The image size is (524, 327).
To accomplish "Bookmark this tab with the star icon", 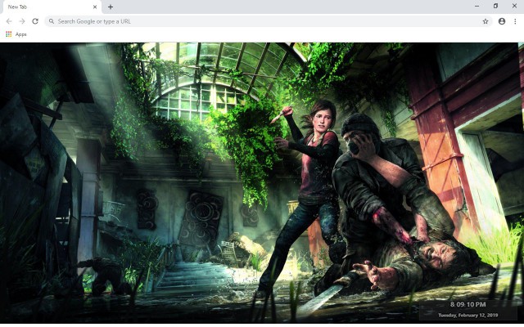I will tap(486, 21).
